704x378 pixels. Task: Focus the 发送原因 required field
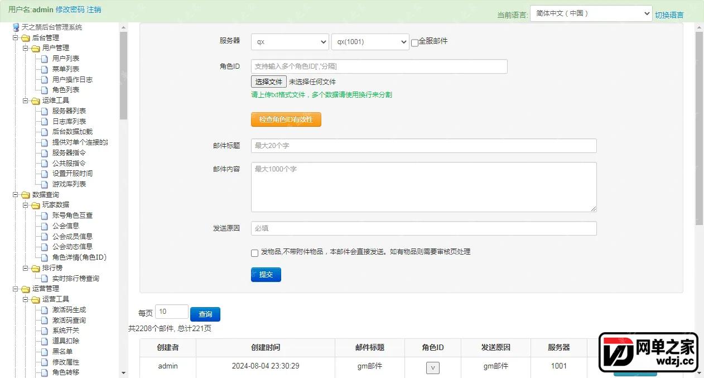click(424, 228)
